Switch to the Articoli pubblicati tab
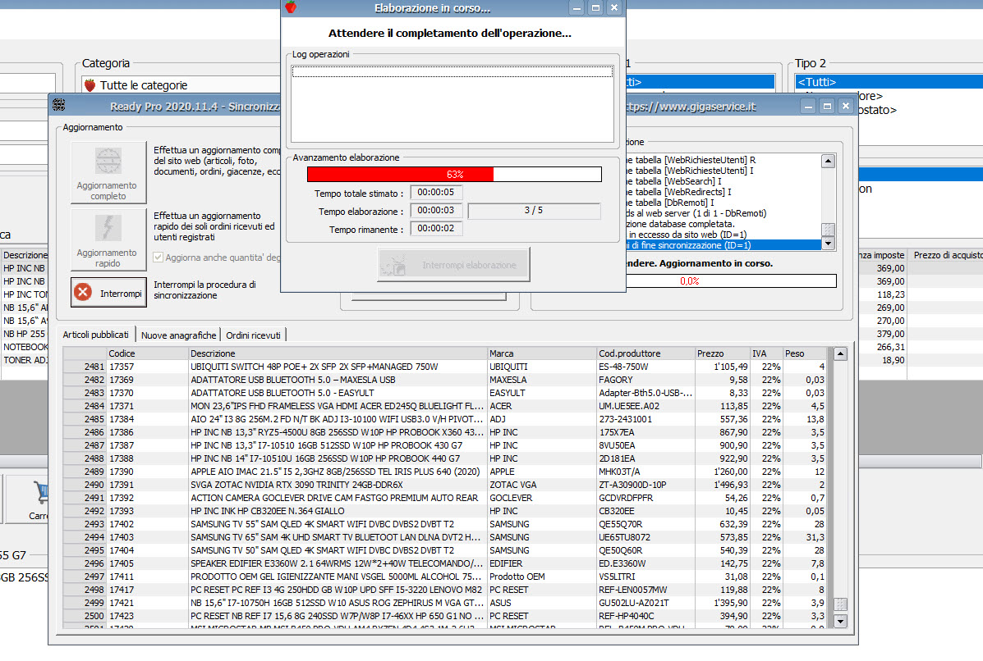Image resolution: width=983 pixels, height=661 pixels. click(95, 335)
